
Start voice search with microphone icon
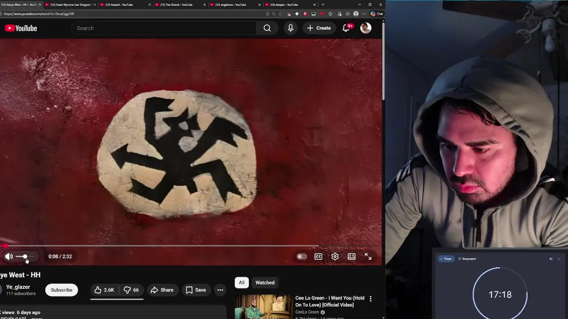pos(291,28)
